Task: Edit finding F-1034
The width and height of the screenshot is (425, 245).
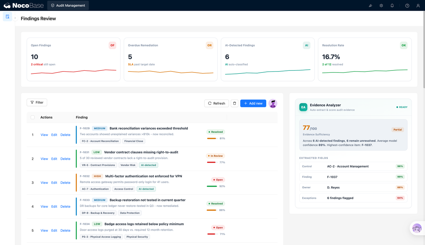Action: [54, 231]
